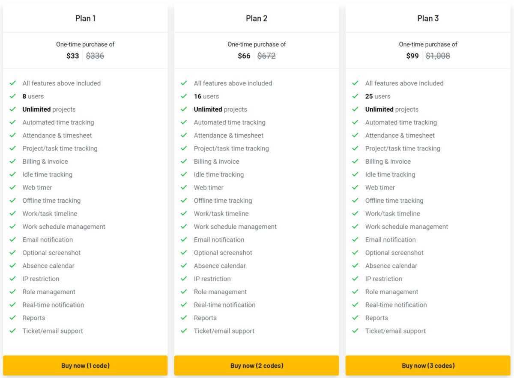Image resolution: width=514 pixels, height=378 pixels.
Task: Click checkmark next to IP restriction in Plan 2
Action: pyautogui.click(x=184, y=279)
